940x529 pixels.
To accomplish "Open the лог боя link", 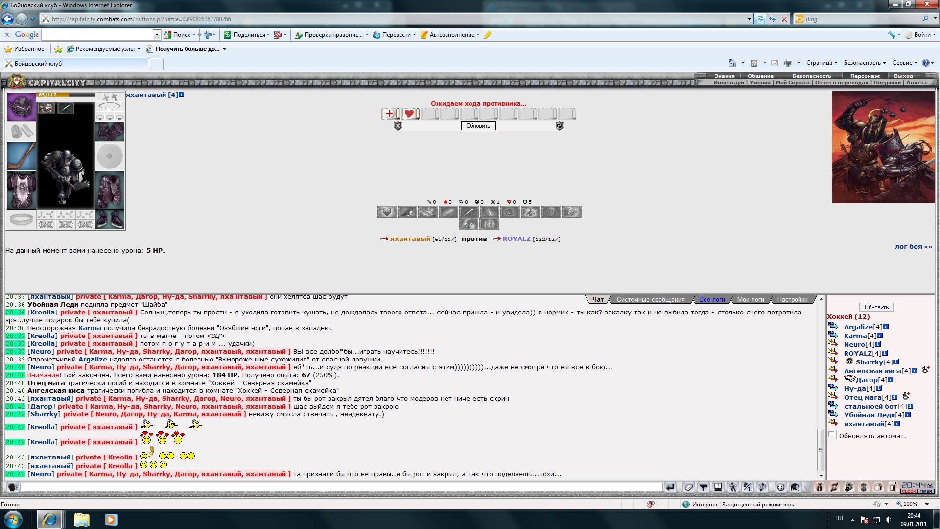I will pyautogui.click(x=913, y=246).
